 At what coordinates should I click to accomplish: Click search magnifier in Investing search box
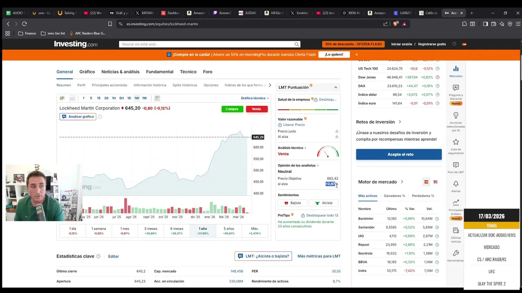pyautogui.click(x=297, y=44)
